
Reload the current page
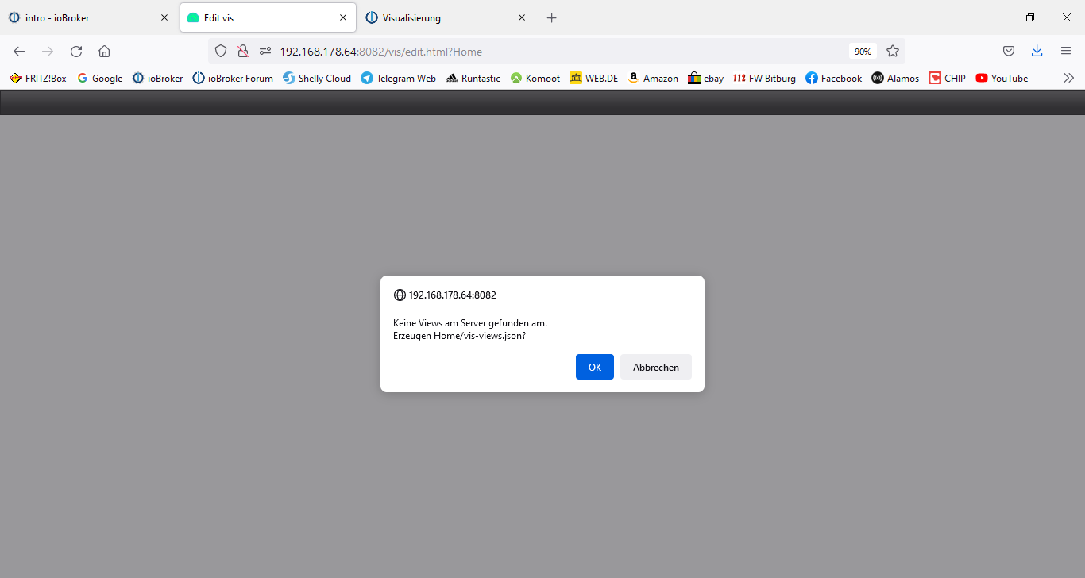pos(76,51)
